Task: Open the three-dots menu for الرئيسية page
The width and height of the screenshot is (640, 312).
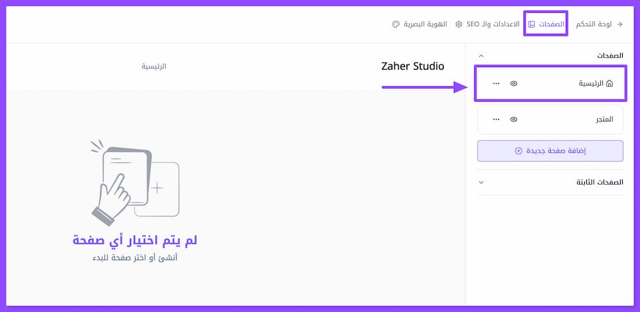Action: (497, 83)
